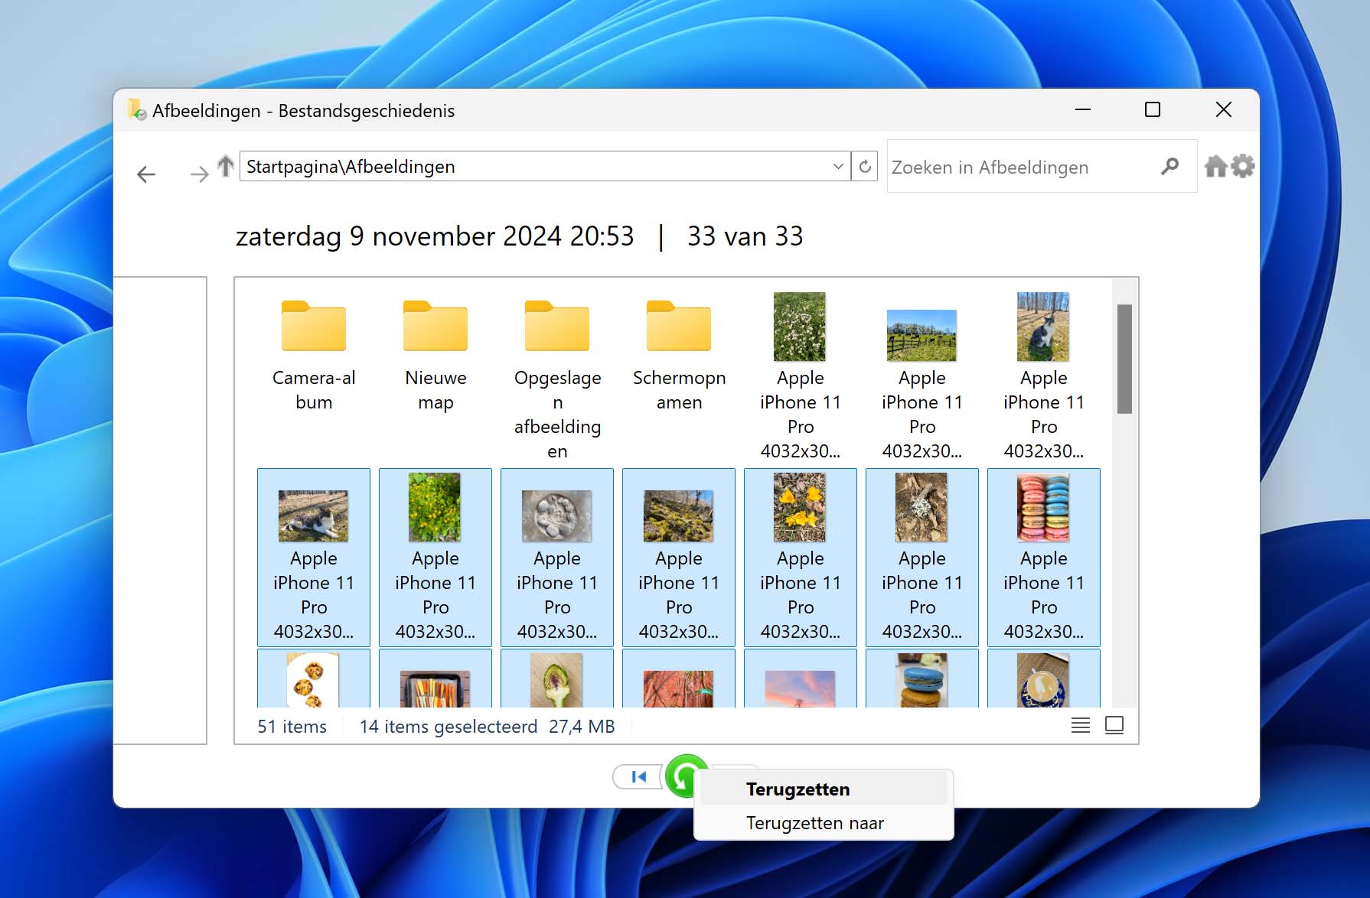1370x898 pixels.
Task: Click in the Zoeken in Afbeeldingen field
Action: click(x=1022, y=167)
